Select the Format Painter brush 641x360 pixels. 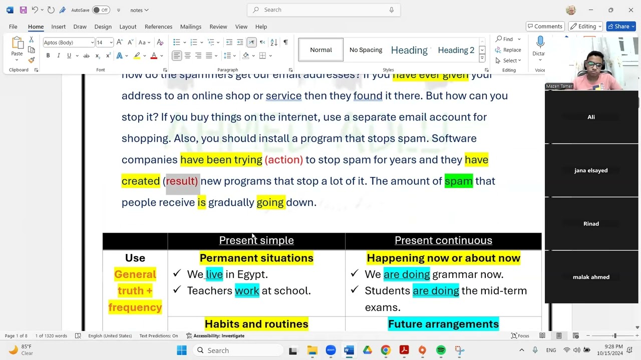point(31,60)
